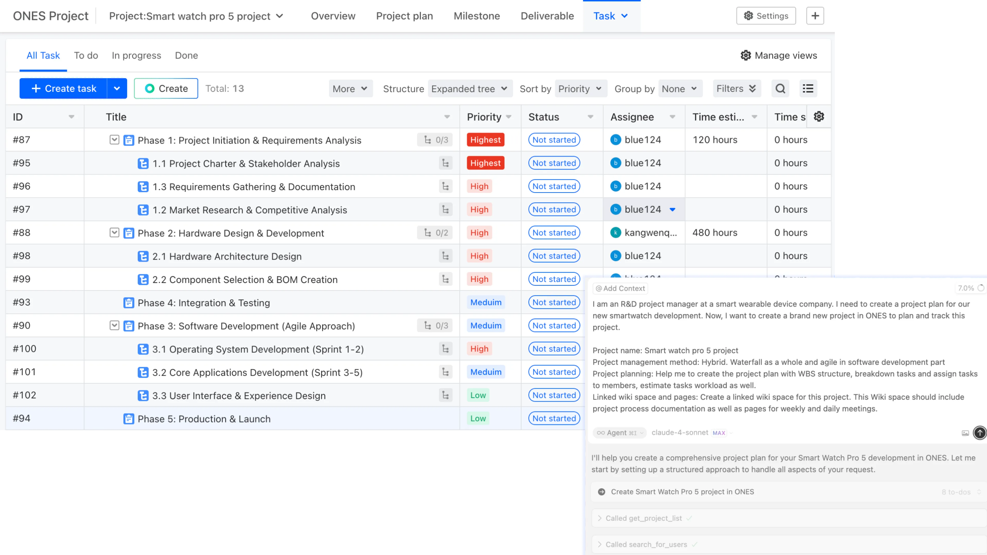The height and width of the screenshot is (555, 987).
Task: Click the send arrow icon in chat box
Action: point(980,433)
